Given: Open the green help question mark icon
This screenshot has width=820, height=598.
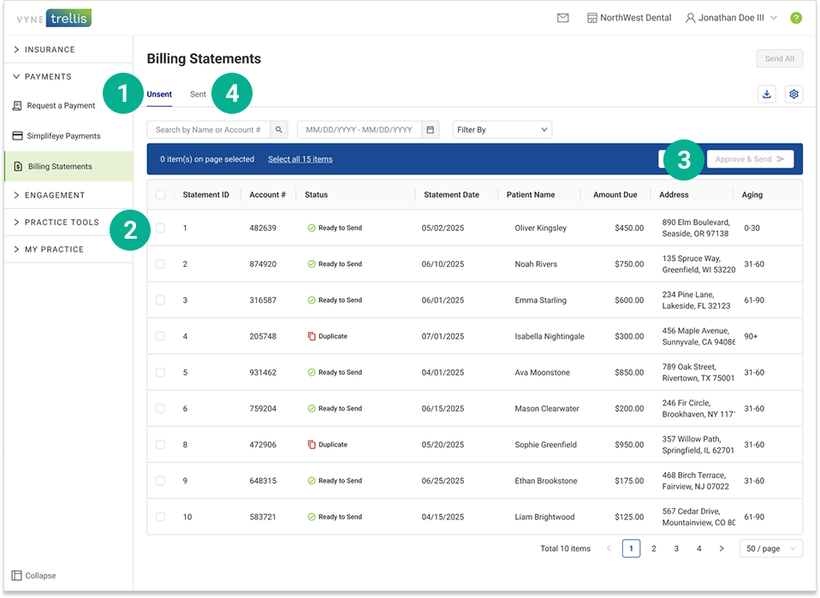Looking at the screenshot, I should 796,18.
